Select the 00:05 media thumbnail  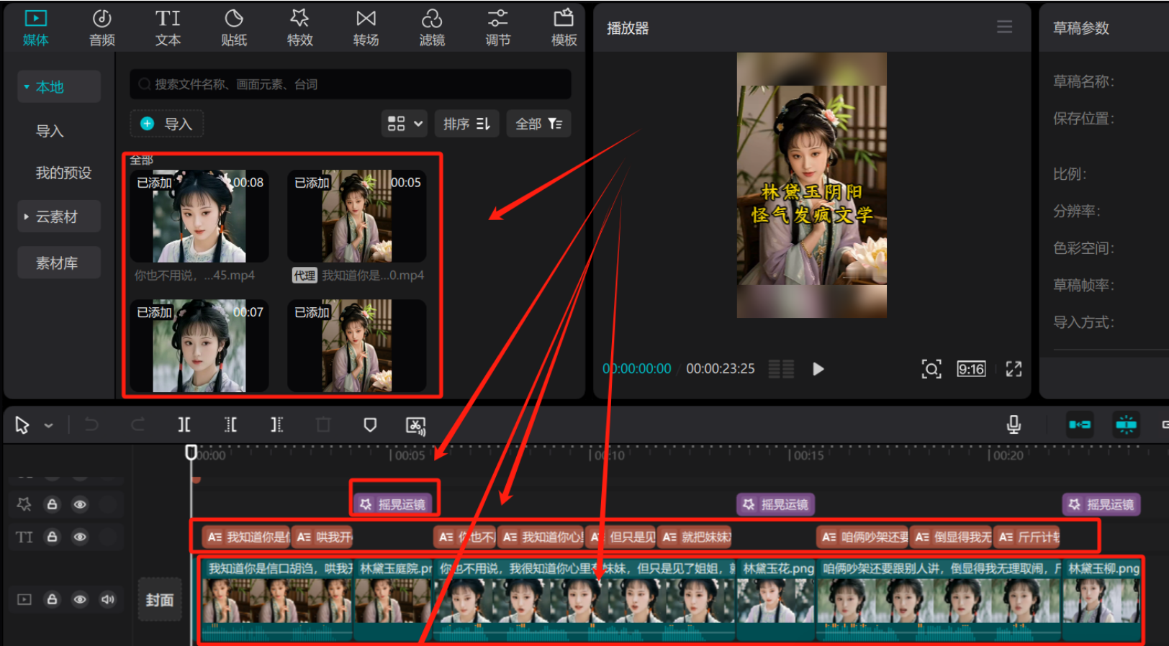pyautogui.click(x=357, y=216)
